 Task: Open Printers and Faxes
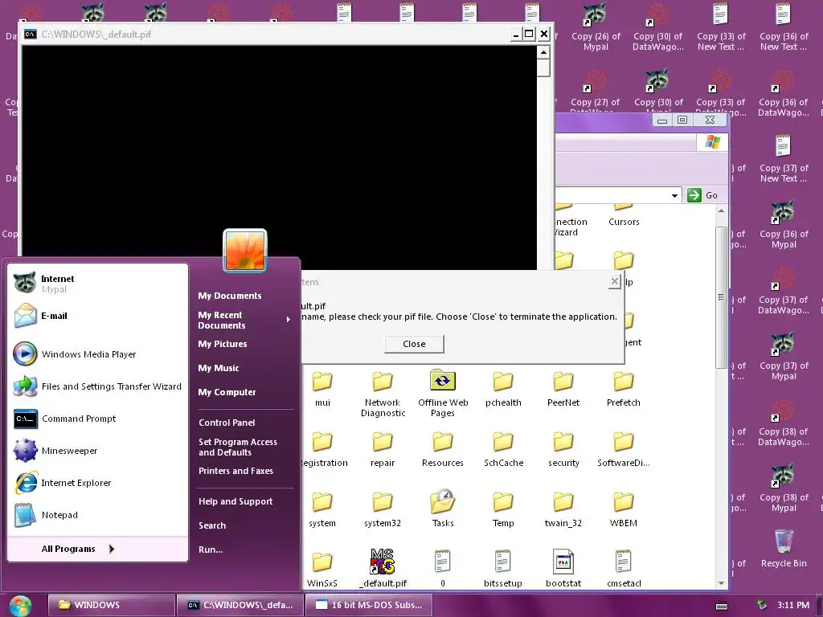pos(235,471)
